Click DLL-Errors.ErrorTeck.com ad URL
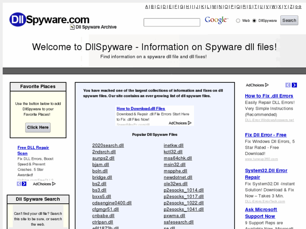Viewport: 306px width, 229px height. (265, 201)
